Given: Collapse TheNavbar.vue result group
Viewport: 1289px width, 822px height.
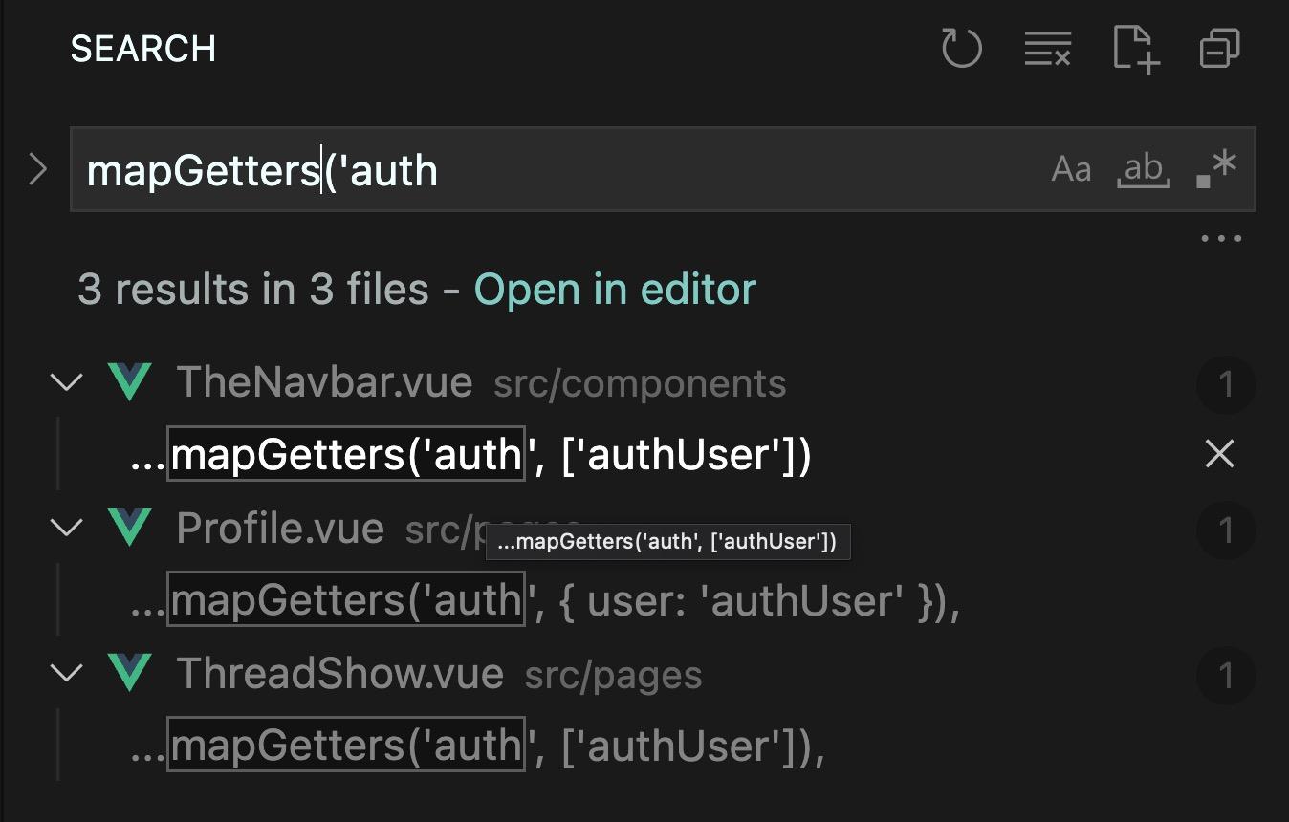Looking at the screenshot, I should point(66,383).
